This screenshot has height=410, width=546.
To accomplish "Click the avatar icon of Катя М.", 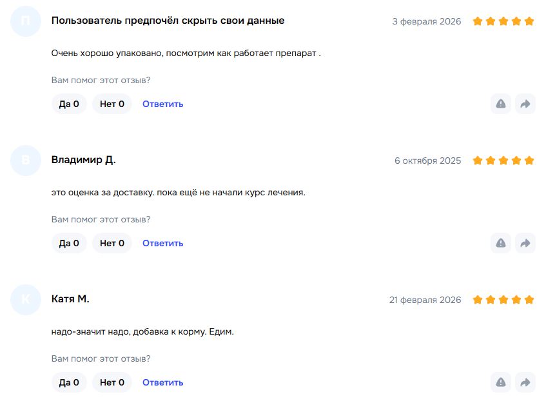I will tap(26, 300).
